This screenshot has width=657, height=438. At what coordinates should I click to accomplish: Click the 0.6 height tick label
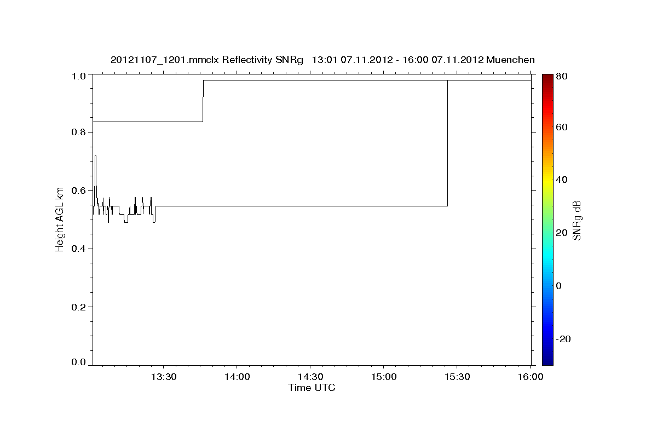79,190
